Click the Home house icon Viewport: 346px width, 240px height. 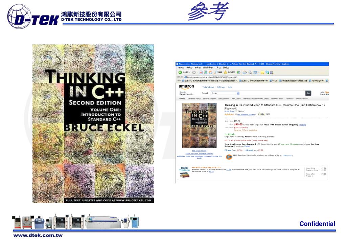[x=210, y=72]
